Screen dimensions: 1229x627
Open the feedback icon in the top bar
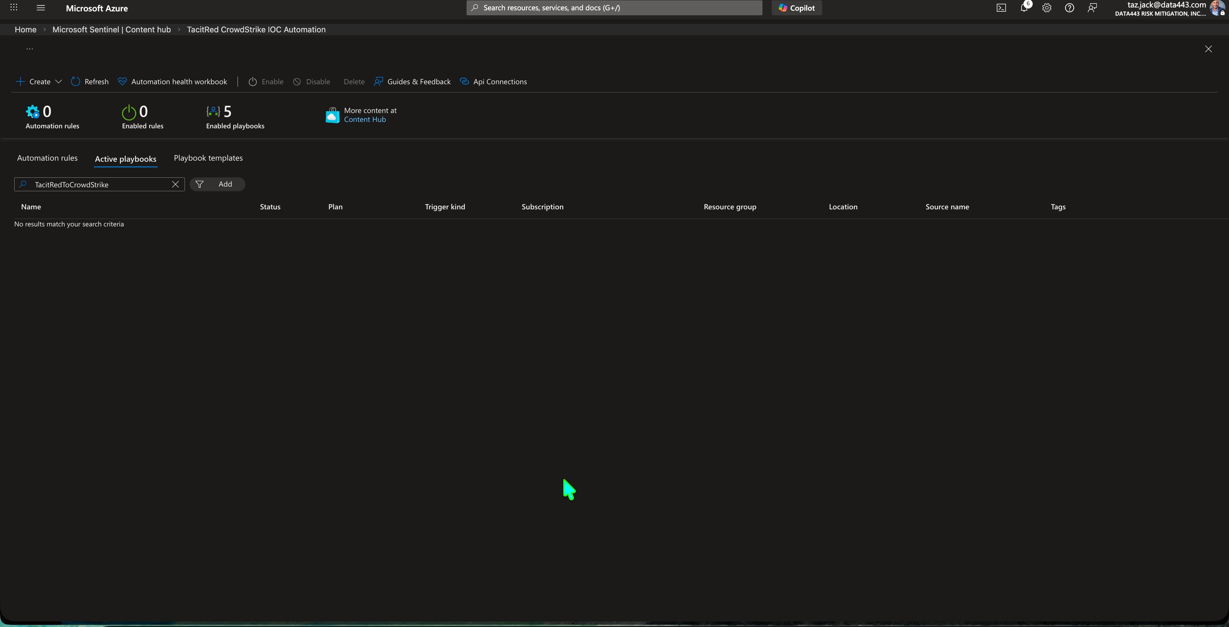(1092, 7)
